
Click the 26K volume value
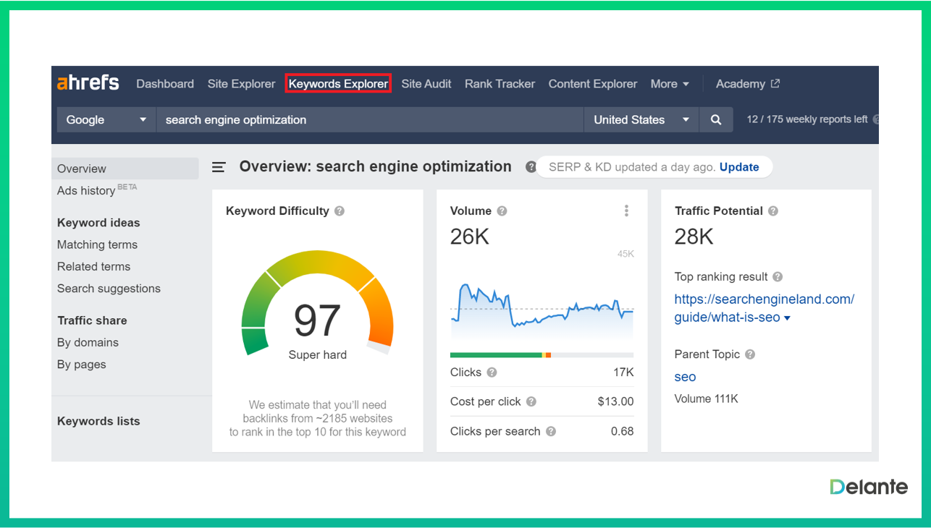(x=470, y=237)
